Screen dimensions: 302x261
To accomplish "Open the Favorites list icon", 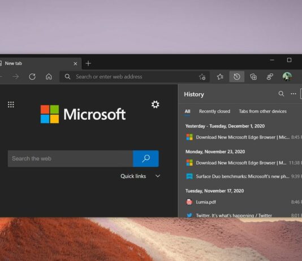I will [x=220, y=77].
